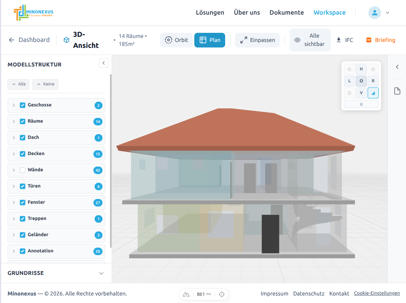Open the Workspace menu item
This screenshot has width=406, height=303.
330,12
